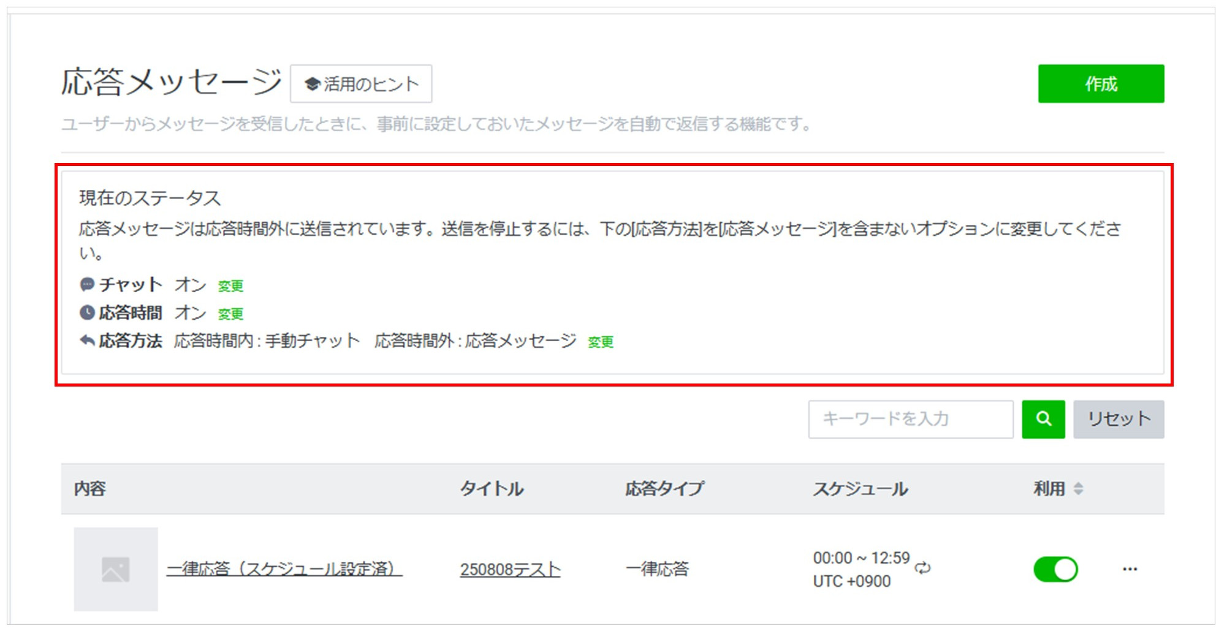Open the 一律応答（スケジュール設定済） message link
The image size is (1227, 631).
tap(284, 569)
